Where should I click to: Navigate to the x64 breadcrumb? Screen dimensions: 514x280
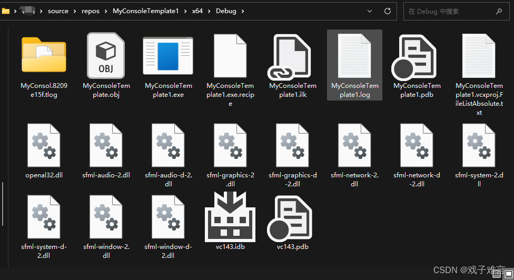197,11
